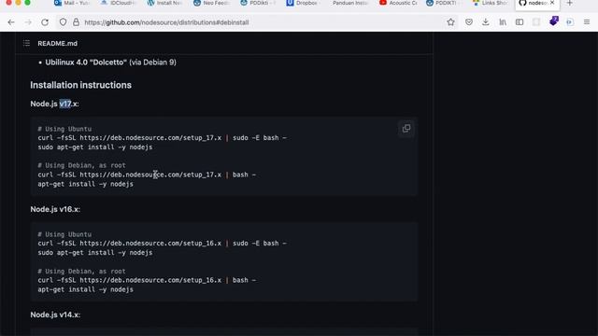The height and width of the screenshot is (336, 598).
Task: Click the v16 Ubuntu curl setup_16.x command line
Action: [x=162, y=244]
